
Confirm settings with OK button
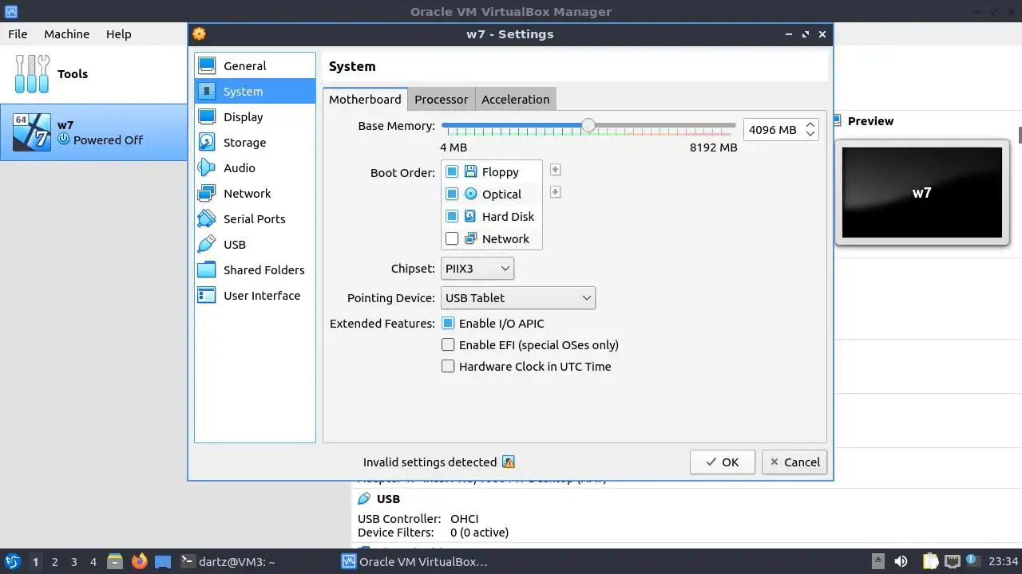pyautogui.click(x=723, y=462)
